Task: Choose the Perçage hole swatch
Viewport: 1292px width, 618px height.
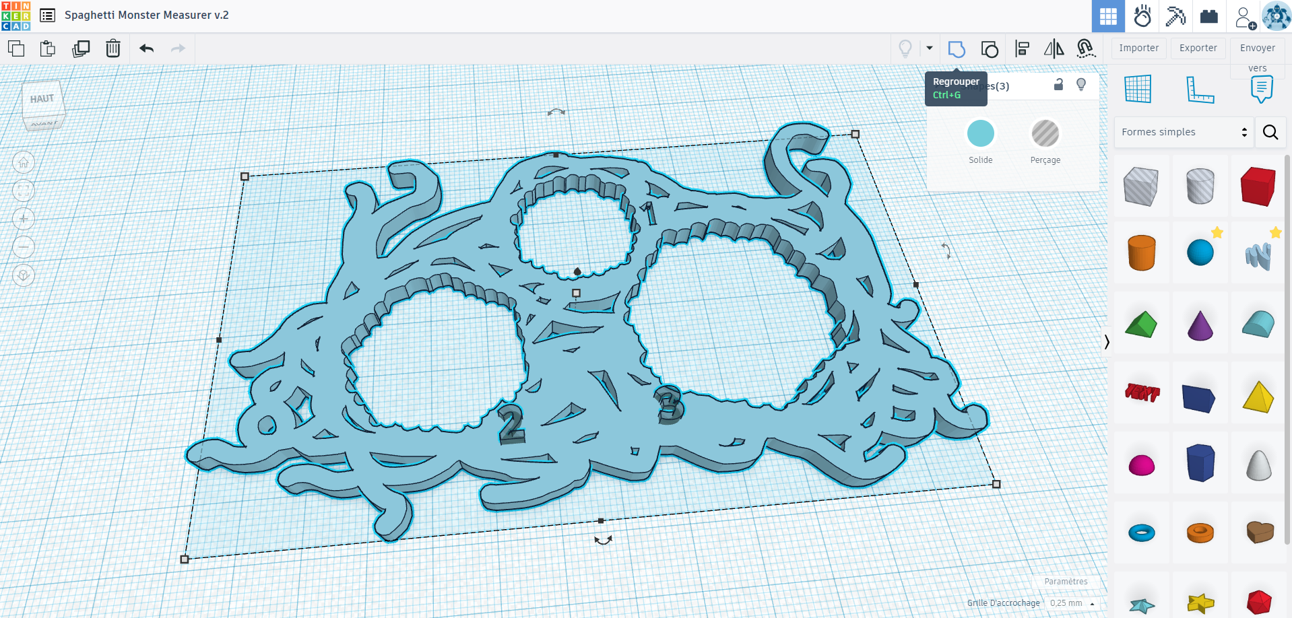Action: [x=1045, y=133]
